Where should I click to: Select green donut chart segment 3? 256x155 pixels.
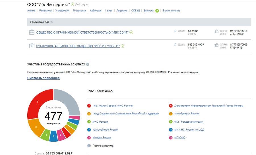[x=46, y=135]
